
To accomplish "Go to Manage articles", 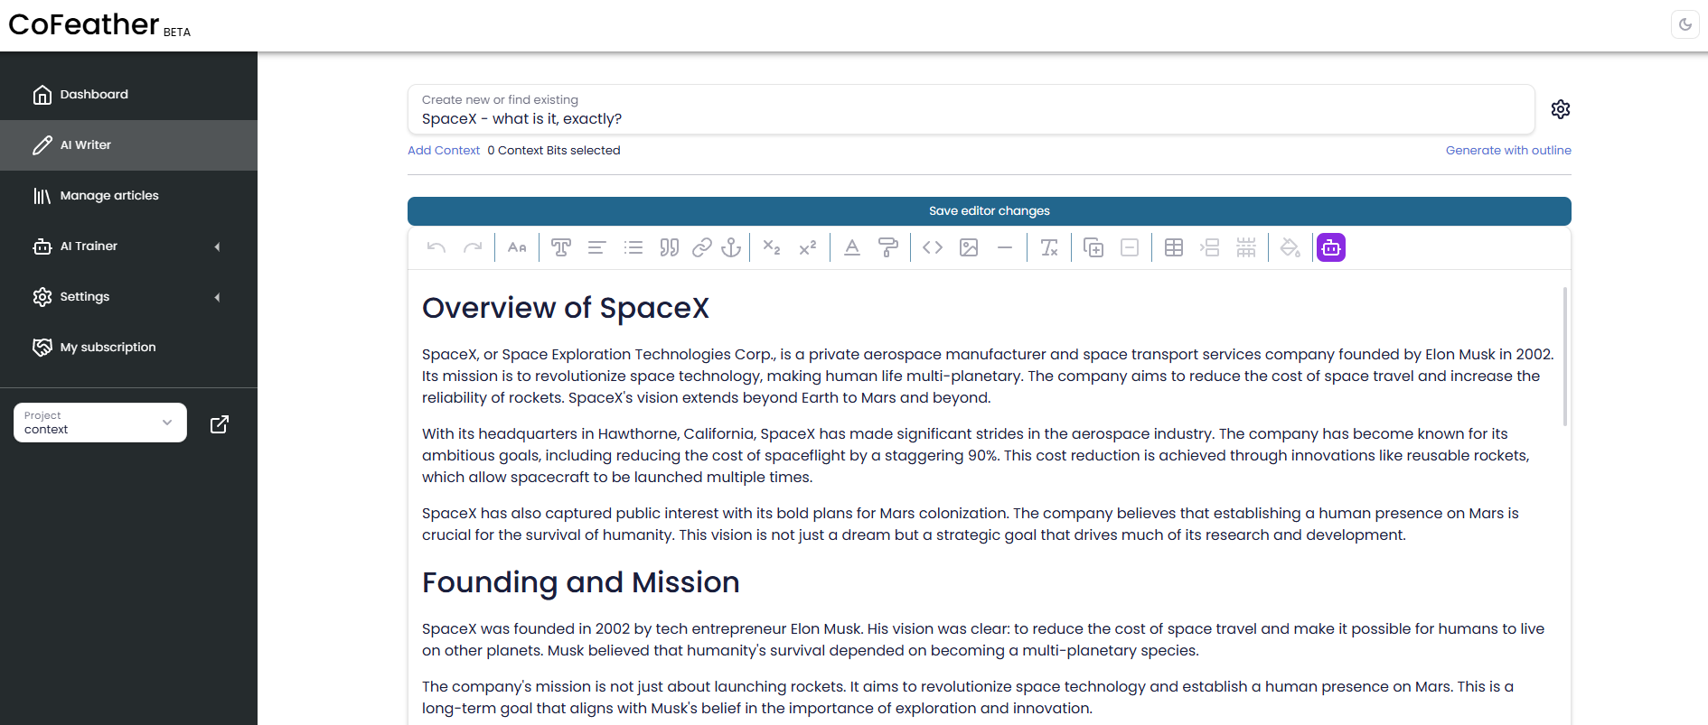I will point(128,196).
